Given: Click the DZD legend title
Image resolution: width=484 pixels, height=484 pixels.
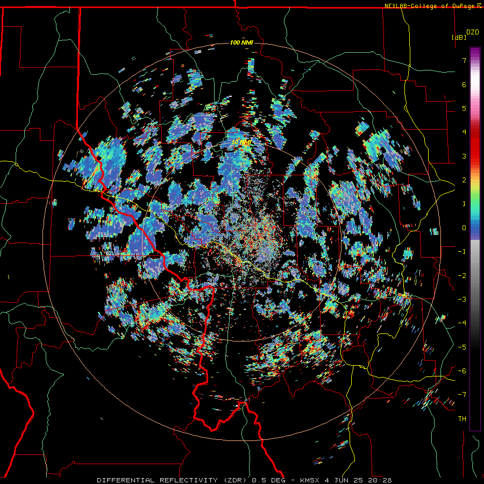Looking at the screenshot, I should (x=472, y=32).
